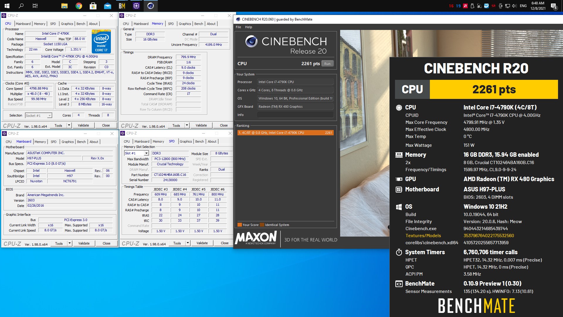Click the Core Speed value 4798.88 MHz
The height and width of the screenshot is (317, 563).
pos(39,88)
